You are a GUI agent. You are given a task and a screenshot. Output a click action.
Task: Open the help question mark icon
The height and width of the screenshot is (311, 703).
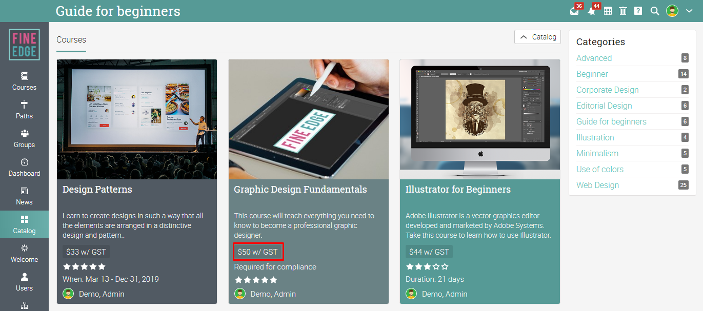coord(638,11)
